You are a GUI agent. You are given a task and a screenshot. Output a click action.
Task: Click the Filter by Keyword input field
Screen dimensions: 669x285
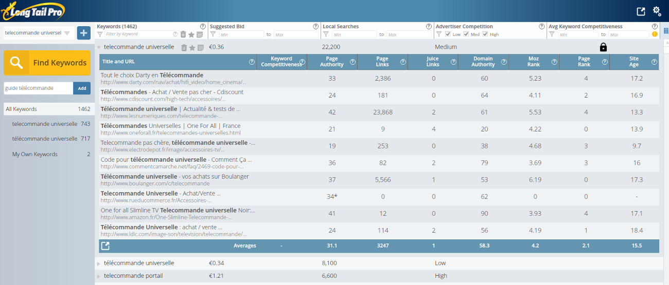[x=138, y=34]
